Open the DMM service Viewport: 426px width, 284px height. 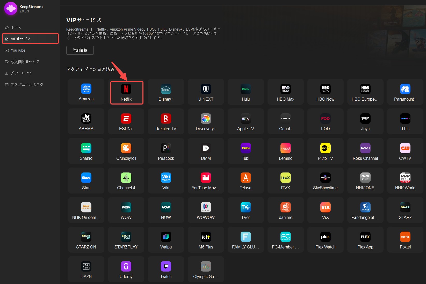(206, 151)
